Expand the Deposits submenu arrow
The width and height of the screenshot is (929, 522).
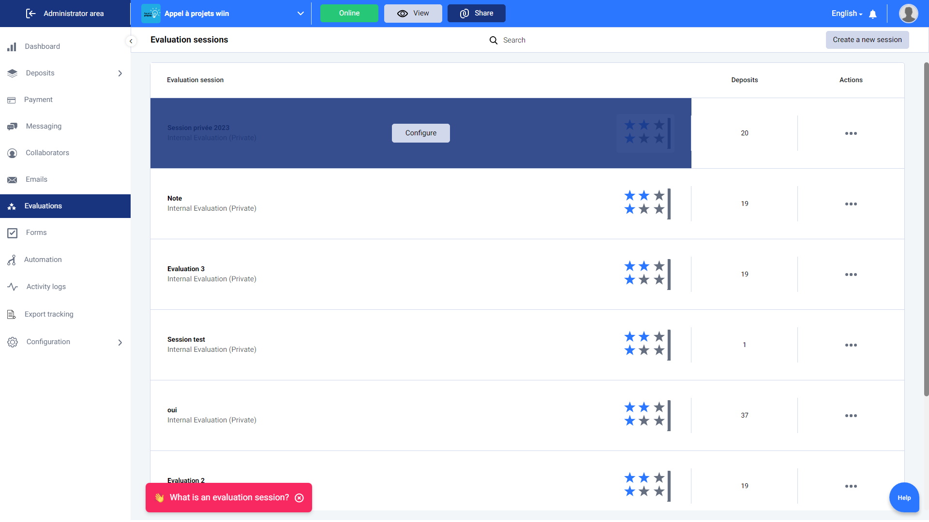click(x=120, y=73)
